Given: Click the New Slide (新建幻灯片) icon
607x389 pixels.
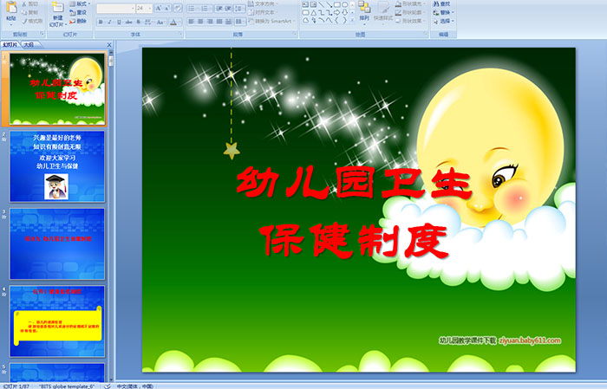Looking at the screenshot, I should 58,7.
